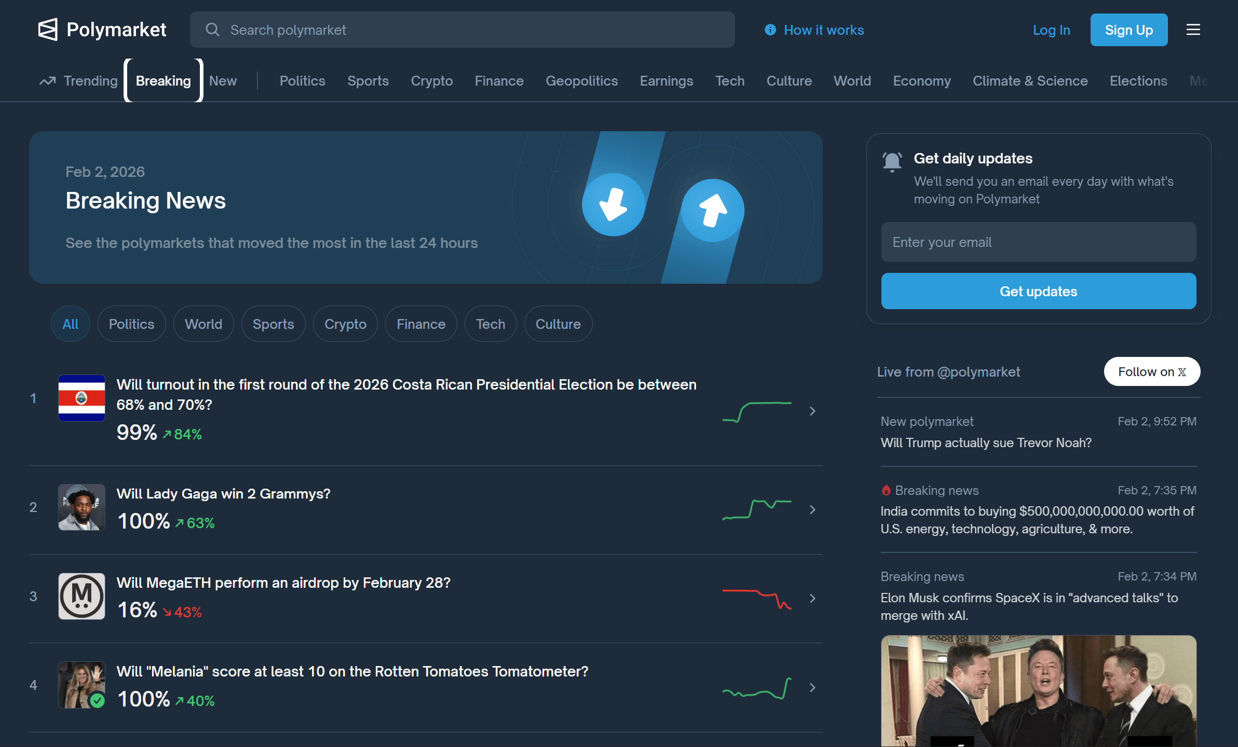
Task: Click the Trending arrow icon
Action: (x=48, y=81)
